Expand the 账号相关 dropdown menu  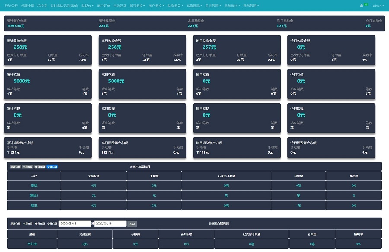(x=137, y=6)
